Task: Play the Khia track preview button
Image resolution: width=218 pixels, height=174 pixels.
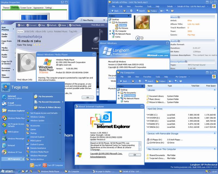Action: pyautogui.click(x=138, y=38)
